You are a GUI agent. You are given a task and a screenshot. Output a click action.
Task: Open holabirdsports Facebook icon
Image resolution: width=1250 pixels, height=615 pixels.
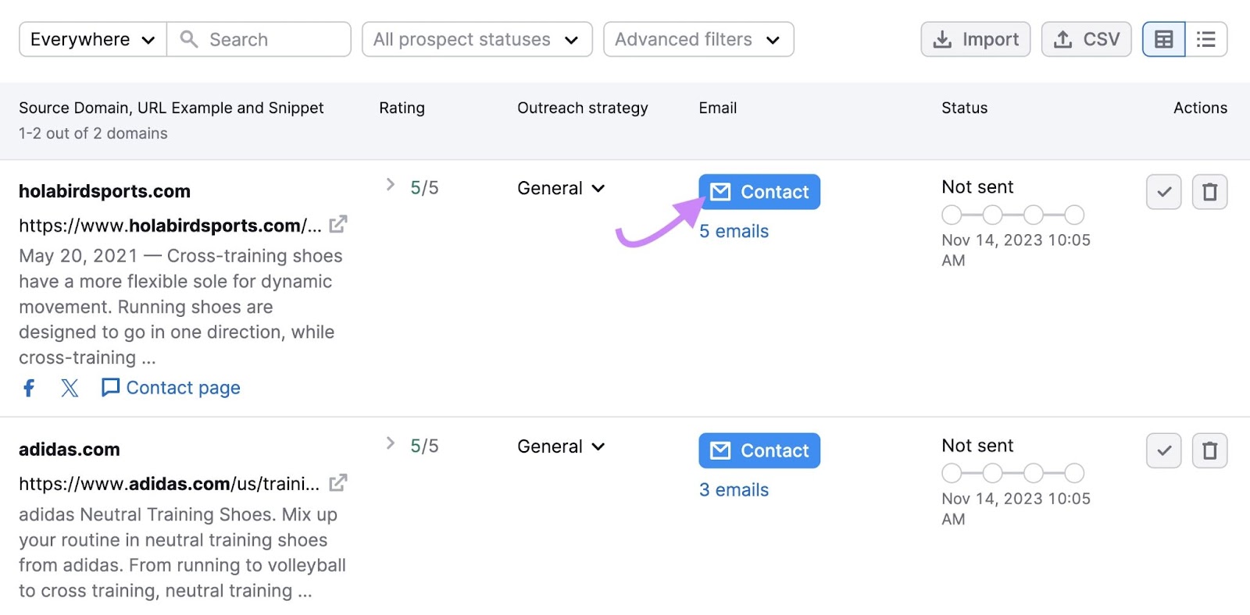click(x=29, y=388)
